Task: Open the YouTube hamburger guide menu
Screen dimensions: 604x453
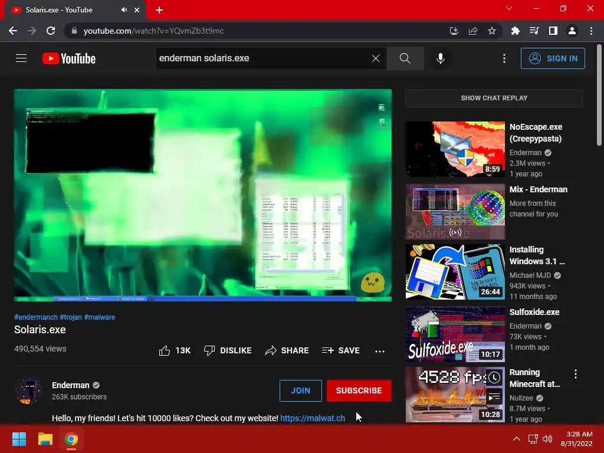Action: click(x=21, y=58)
